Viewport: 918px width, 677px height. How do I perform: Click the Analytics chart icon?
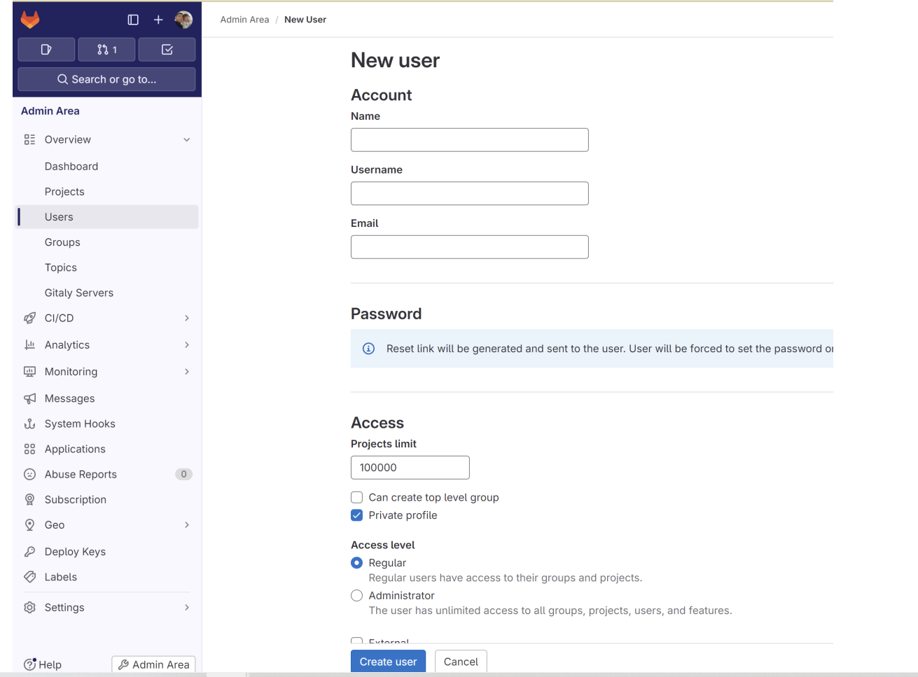(x=29, y=344)
